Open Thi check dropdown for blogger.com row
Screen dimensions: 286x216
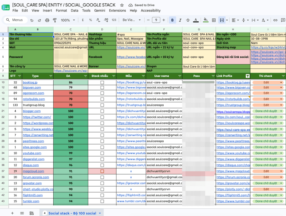coord(281,111)
